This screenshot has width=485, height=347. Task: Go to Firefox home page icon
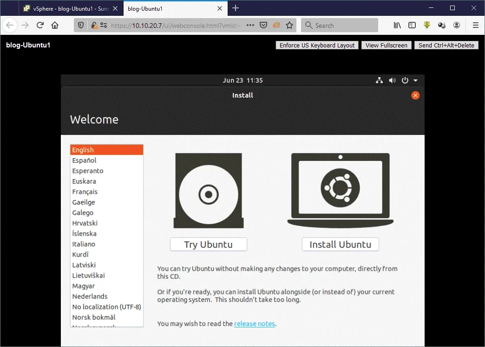click(55, 26)
